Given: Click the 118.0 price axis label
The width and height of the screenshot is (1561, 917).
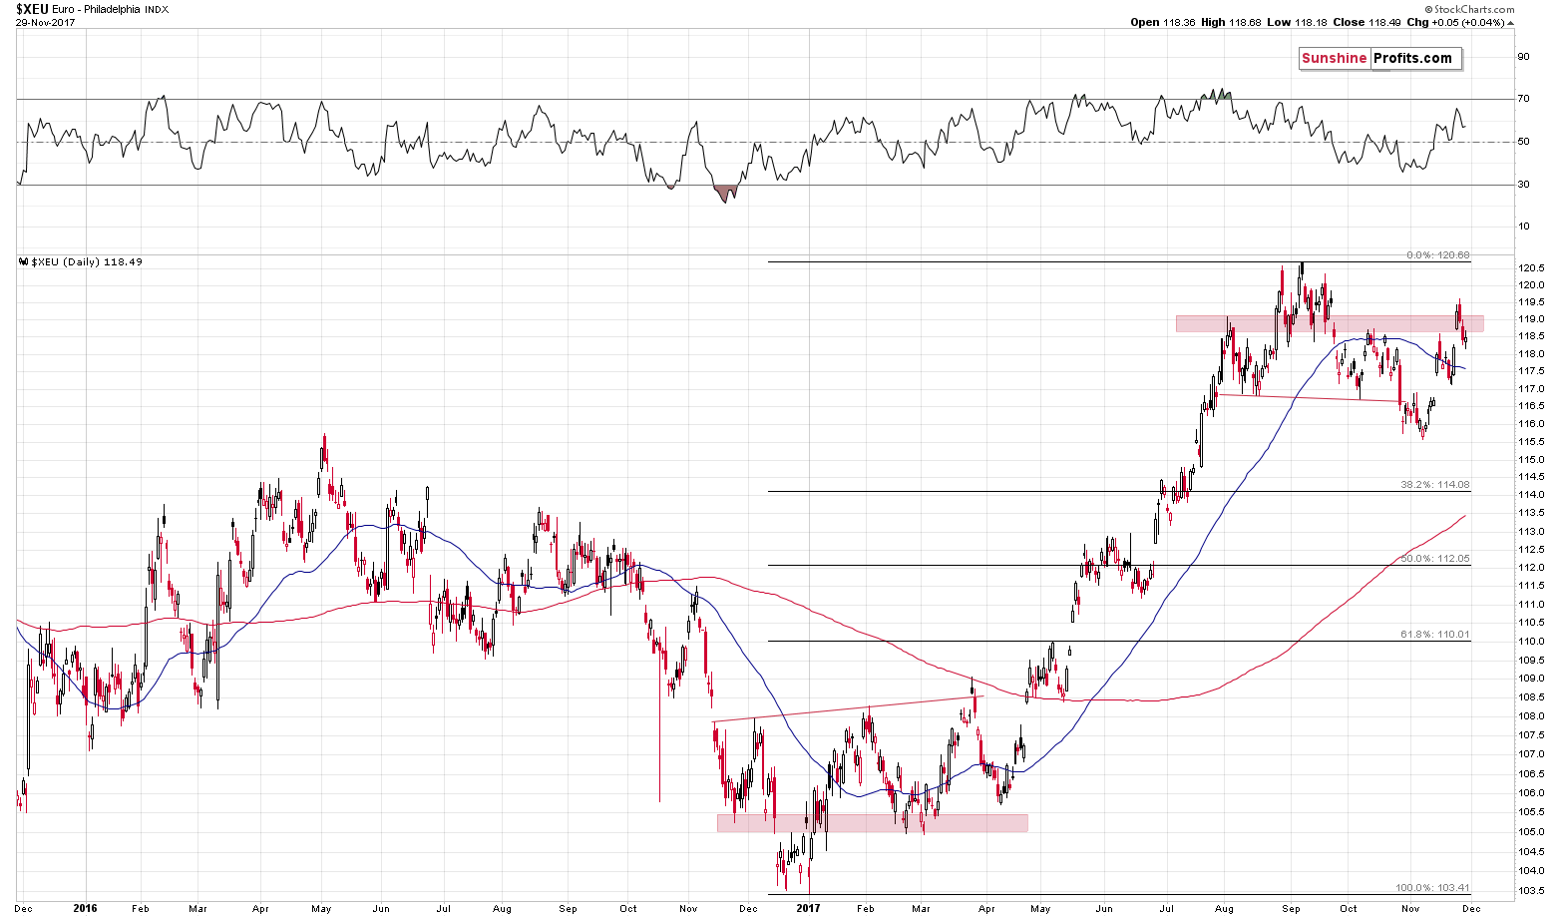Looking at the screenshot, I should [1531, 354].
